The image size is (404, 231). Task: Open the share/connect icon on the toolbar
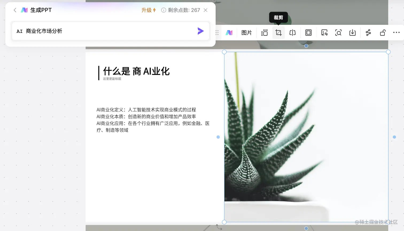click(368, 32)
